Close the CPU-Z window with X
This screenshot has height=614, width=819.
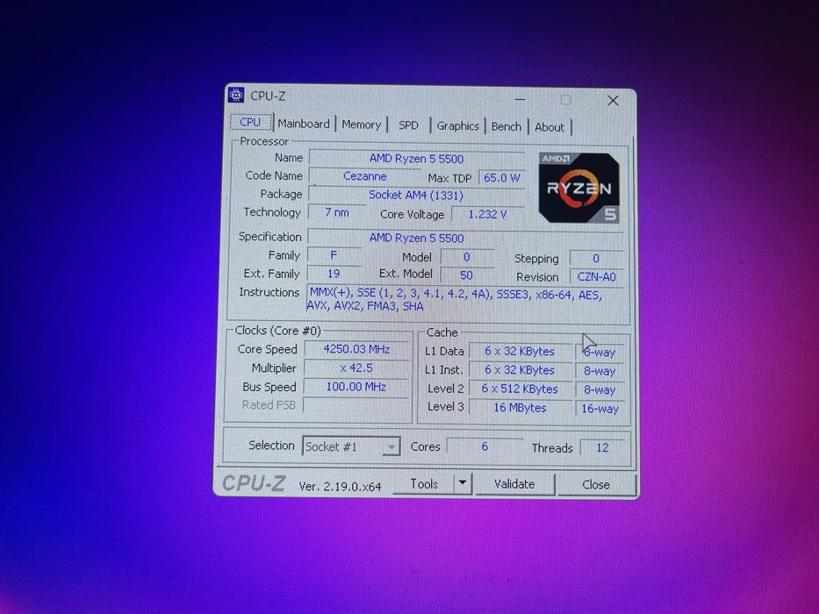click(x=613, y=100)
